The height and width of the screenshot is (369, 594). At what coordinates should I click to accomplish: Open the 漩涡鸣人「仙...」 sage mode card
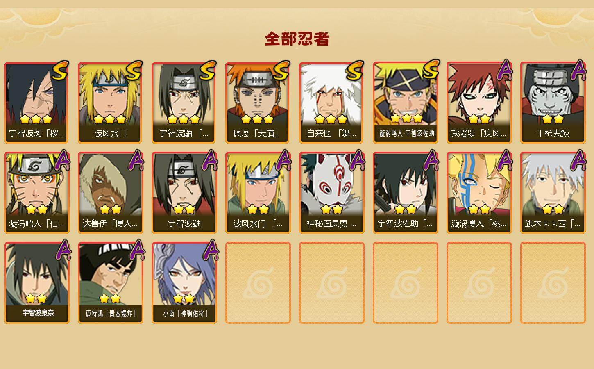coord(37,193)
